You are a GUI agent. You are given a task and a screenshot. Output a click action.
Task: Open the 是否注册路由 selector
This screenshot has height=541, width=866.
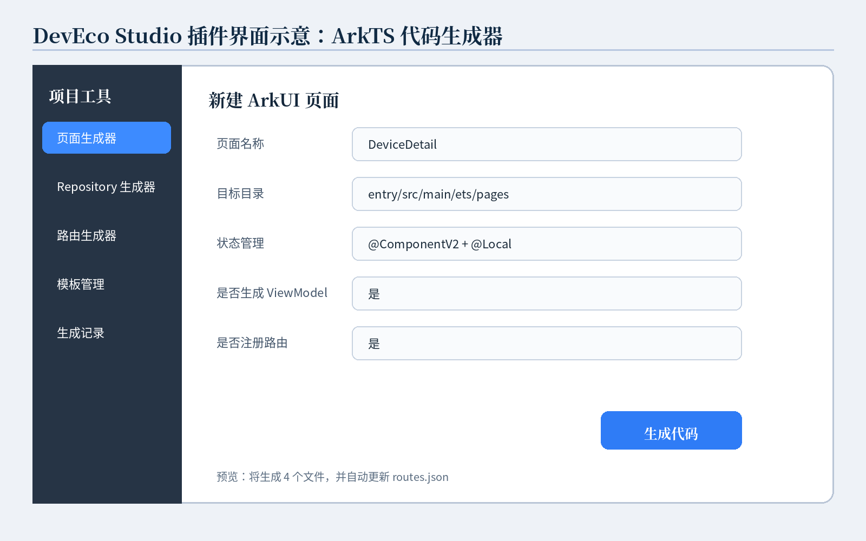pyautogui.click(x=547, y=344)
